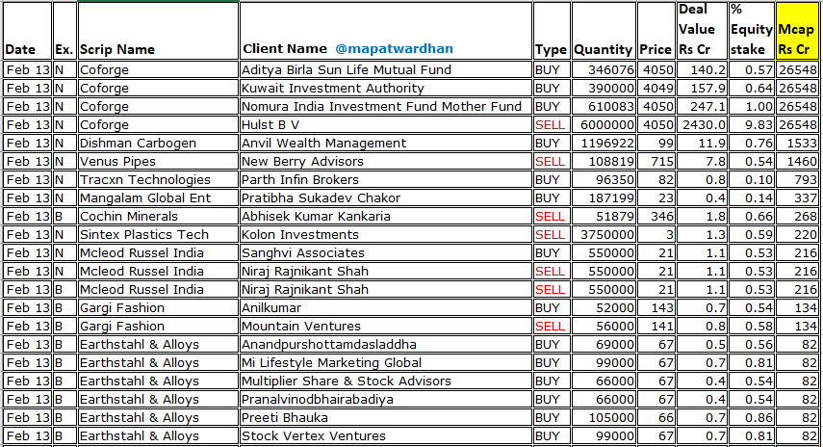Click equity stake 9.83 cell
This screenshot has width=823, height=447.
(x=751, y=125)
